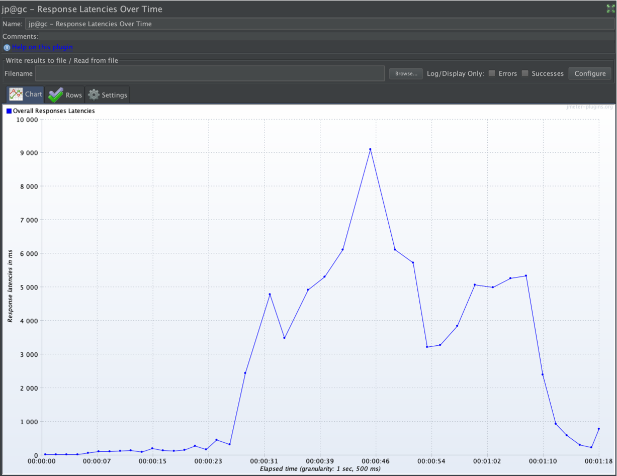The image size is (617, 476).
Task: Enable the Errors checkbox
Action: [492, 73]
